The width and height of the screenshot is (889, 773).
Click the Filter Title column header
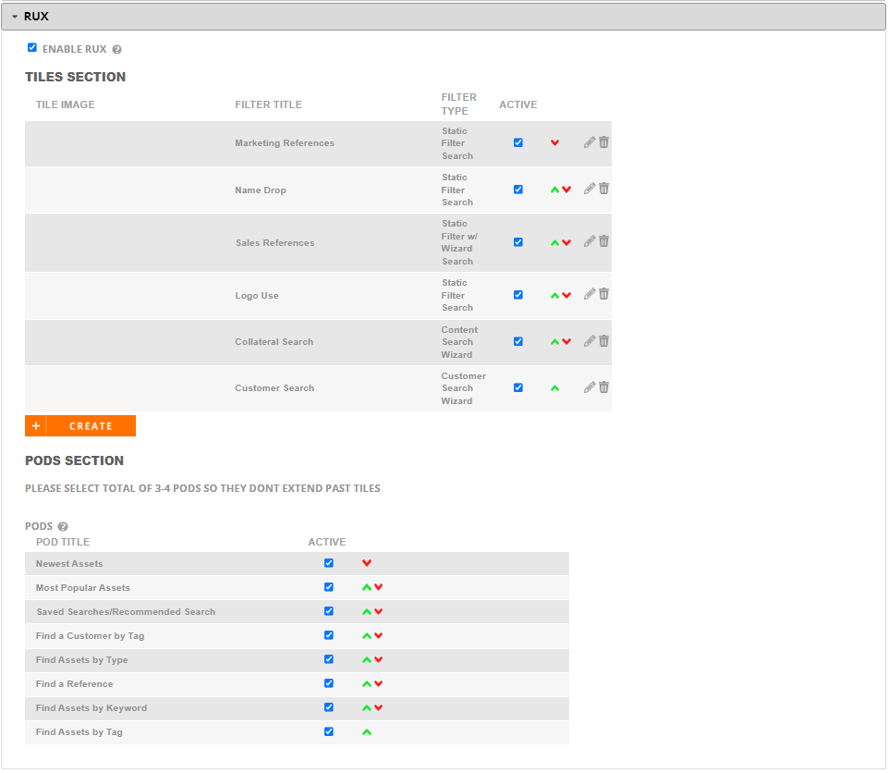point(269,104)
